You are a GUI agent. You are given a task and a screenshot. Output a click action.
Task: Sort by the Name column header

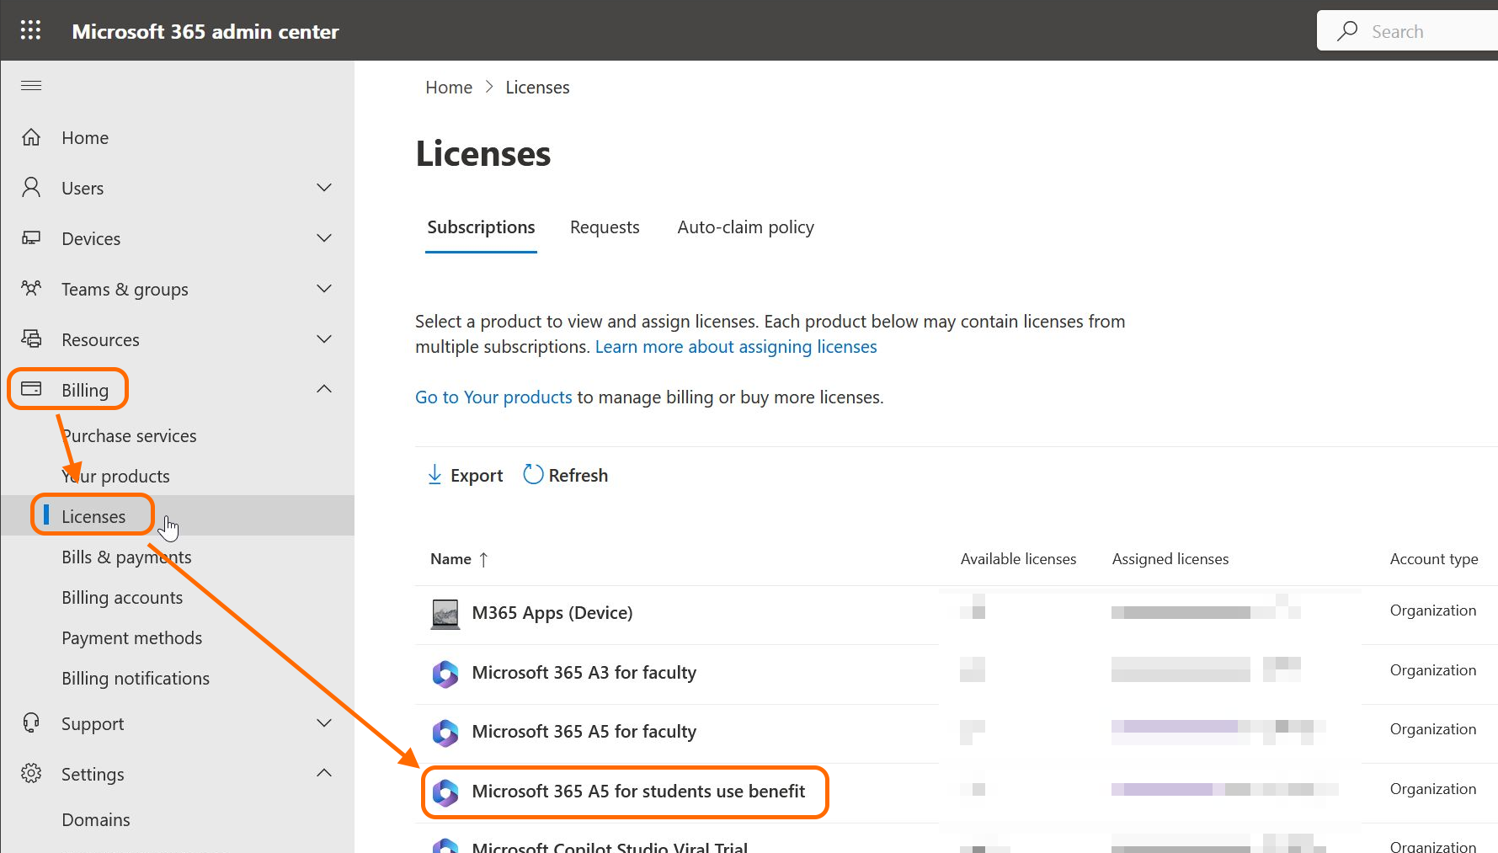pyautogui.click(x=450, y=559)
